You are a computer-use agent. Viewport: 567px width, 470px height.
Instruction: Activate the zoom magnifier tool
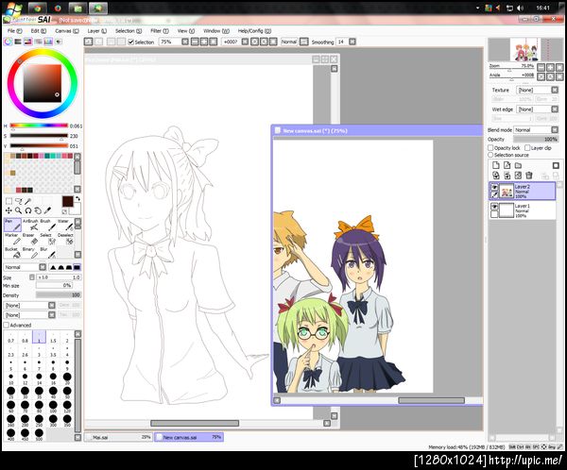(x=19, y=210)
